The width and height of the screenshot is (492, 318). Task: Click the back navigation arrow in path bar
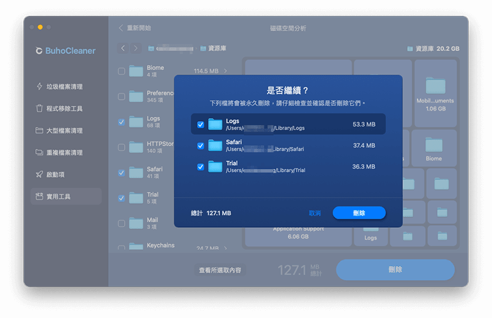coord(123,48)
